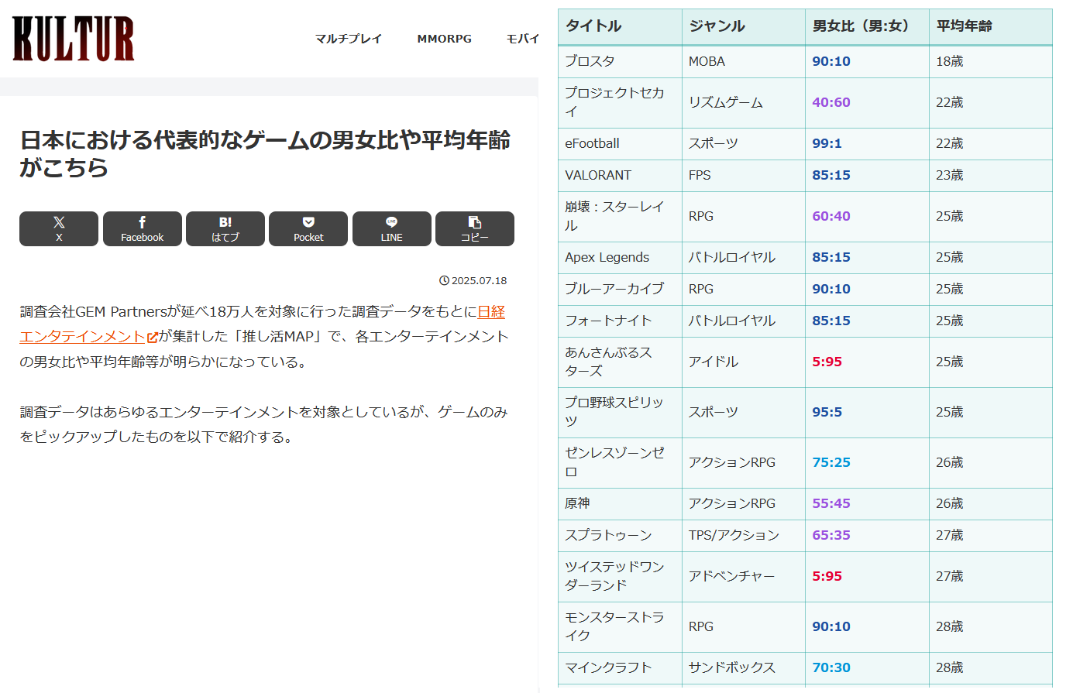Select the ゼンレスゾーンゼロ title cell
This screenshot has height=693, width=1073.
pos(620,462)
